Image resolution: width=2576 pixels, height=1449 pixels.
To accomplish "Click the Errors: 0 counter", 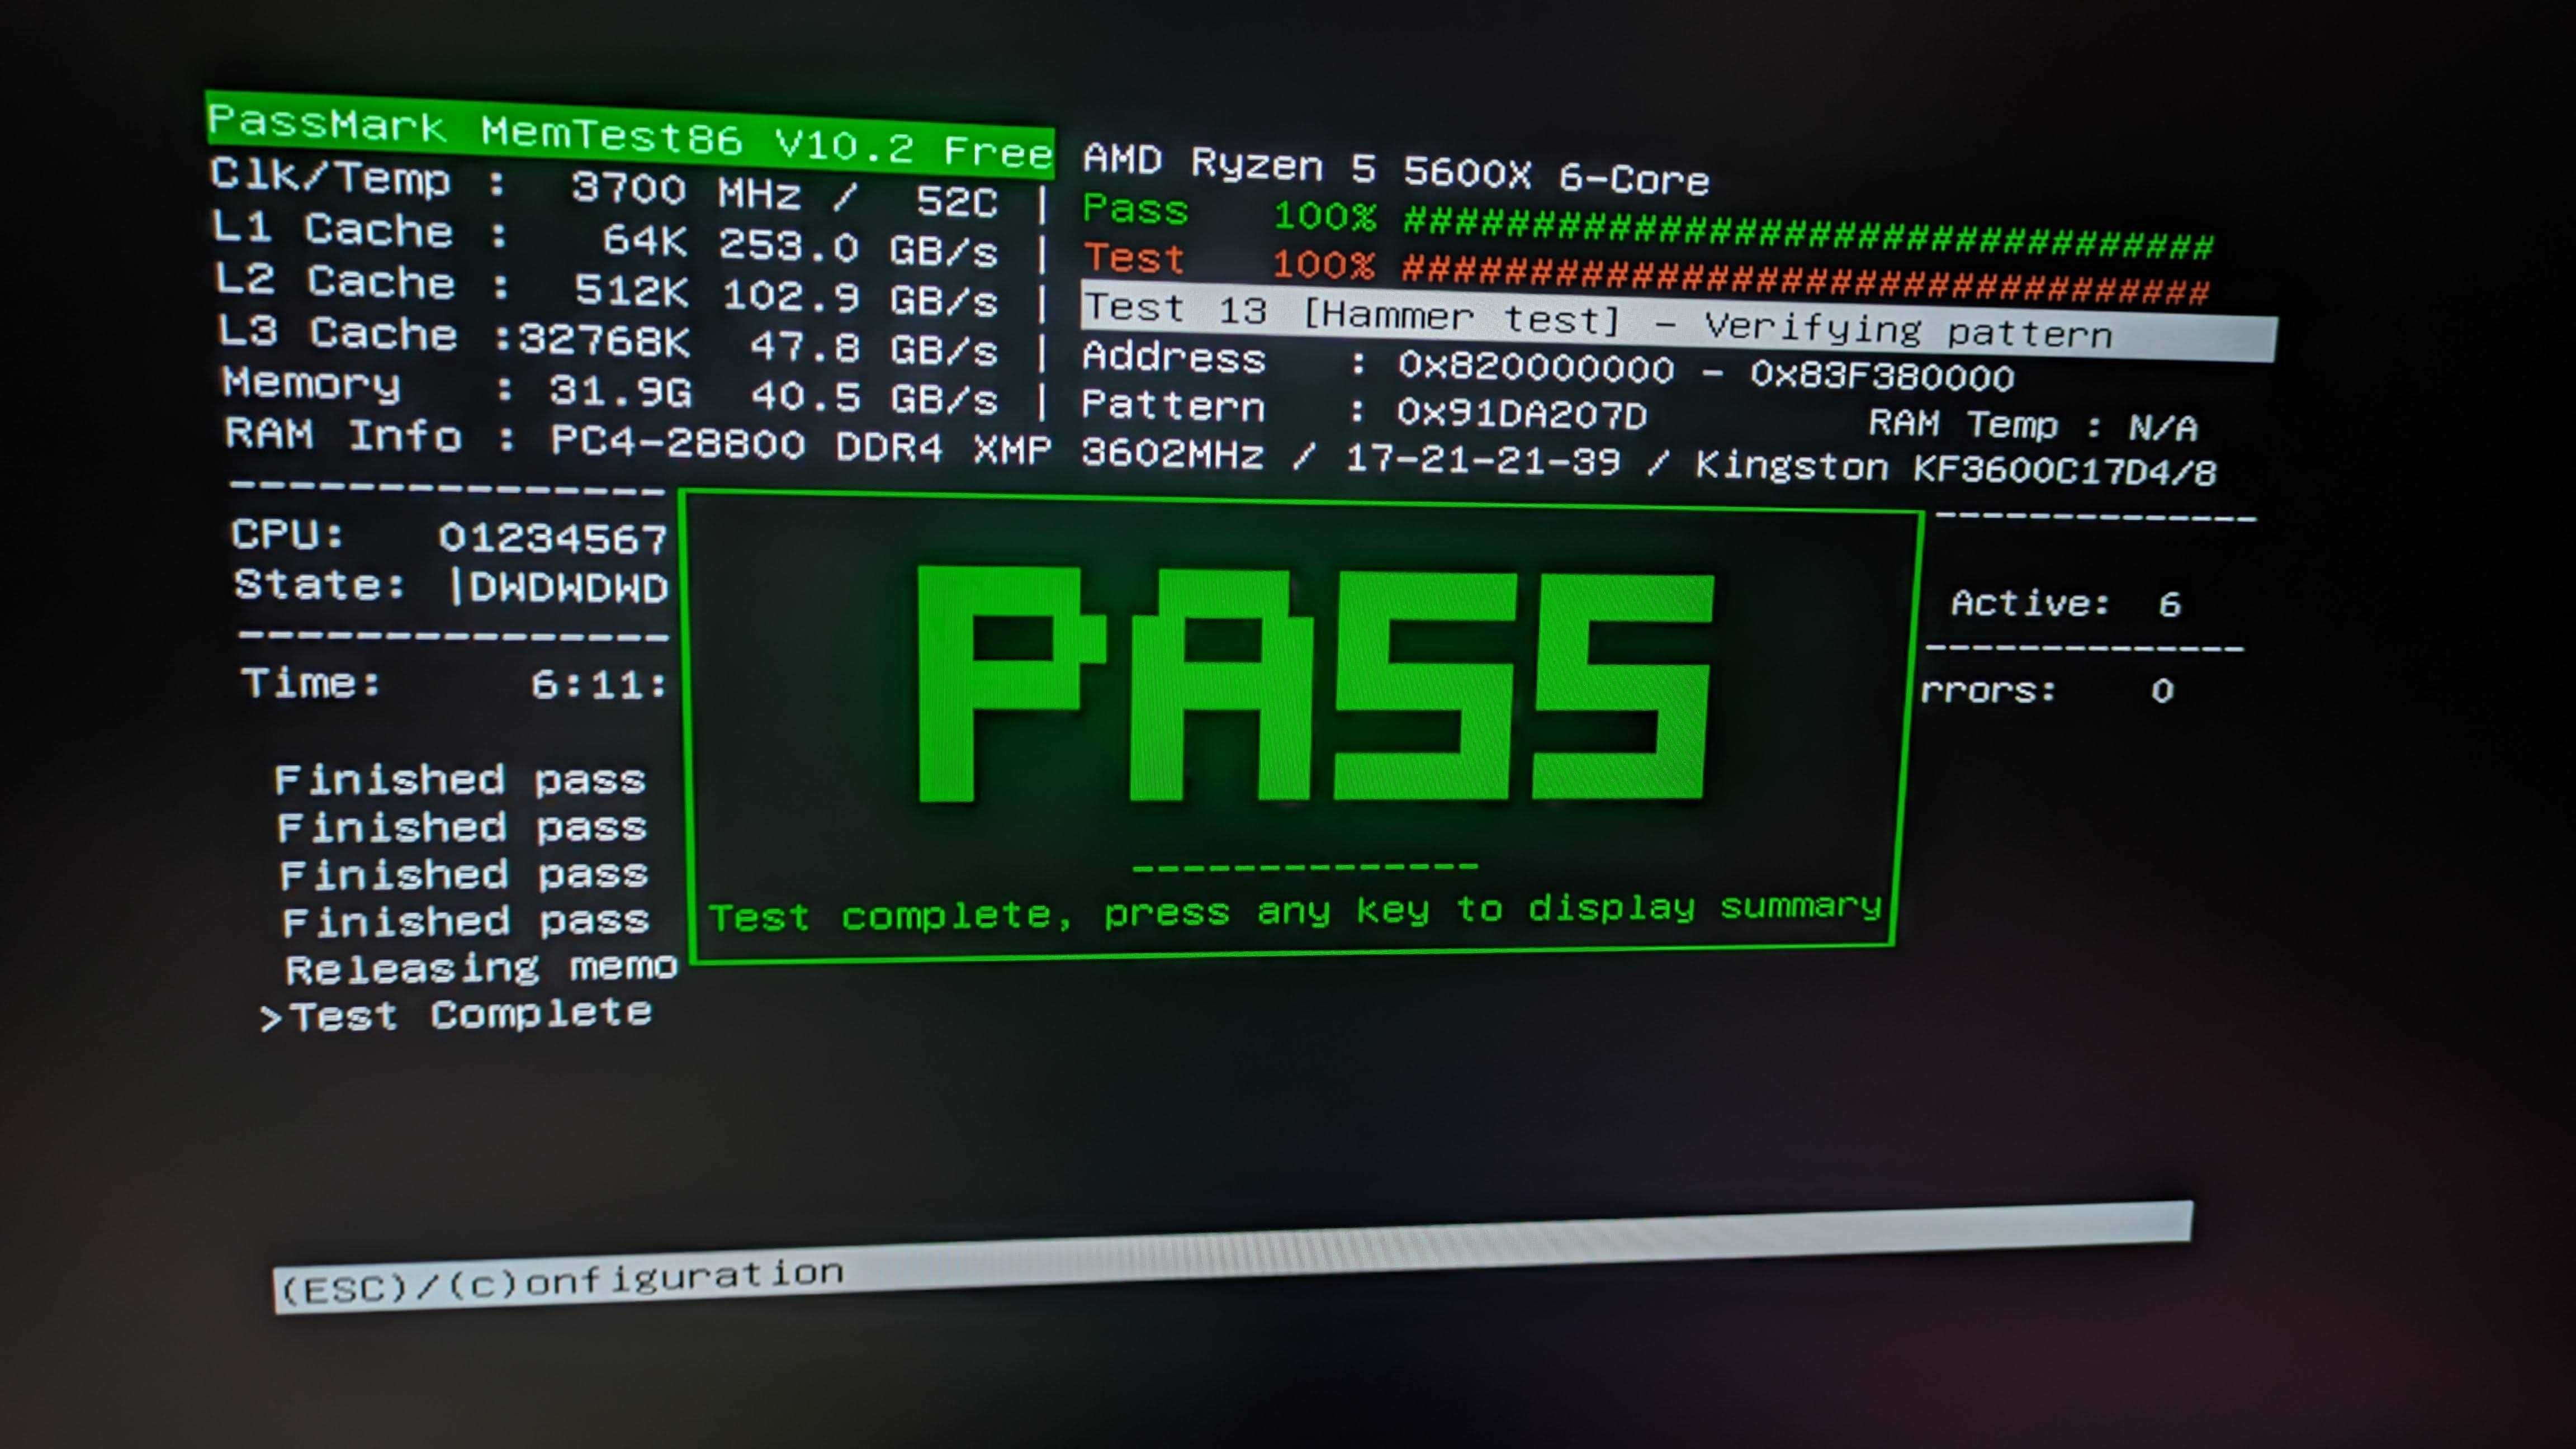I will (2048, 690).
